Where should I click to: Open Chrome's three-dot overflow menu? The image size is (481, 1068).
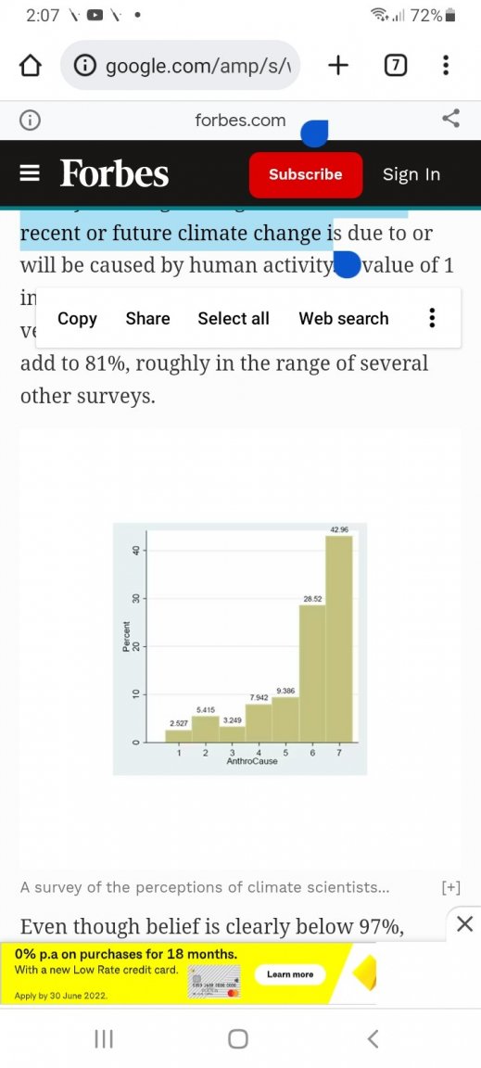click(446, 66)
